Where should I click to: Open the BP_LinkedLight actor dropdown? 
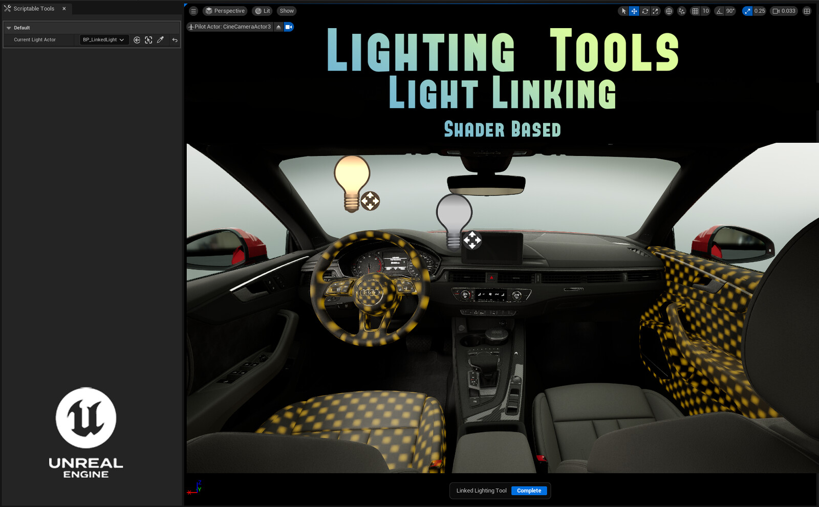(x=104, y=40)
